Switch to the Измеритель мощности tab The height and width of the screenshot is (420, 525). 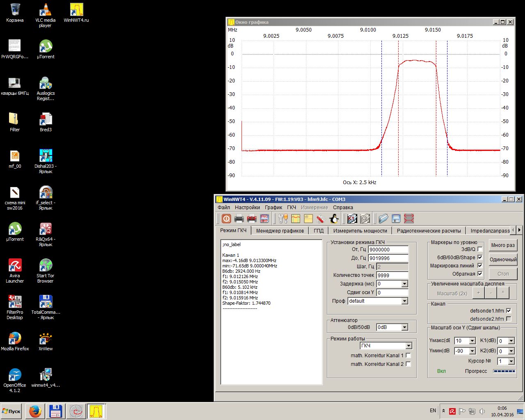click(360, 231)
